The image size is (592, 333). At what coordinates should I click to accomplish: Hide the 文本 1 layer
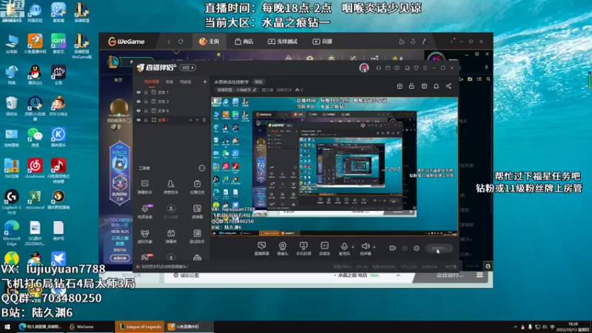pos(138,92)
